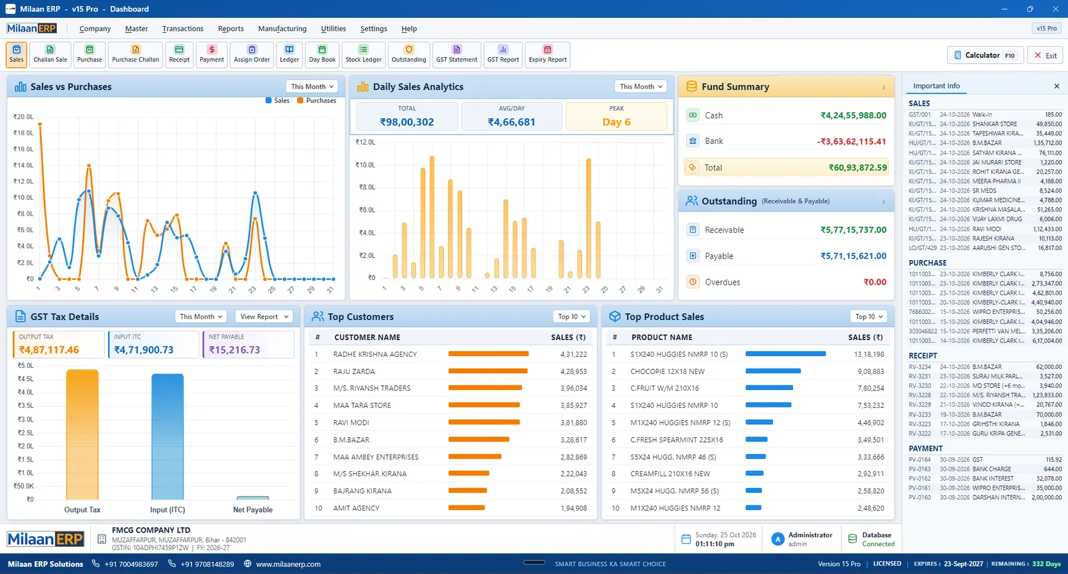Viewport: 1068px width, 574px height.
Task: Open the Utilities menu
Action: [x=333, y=29]
